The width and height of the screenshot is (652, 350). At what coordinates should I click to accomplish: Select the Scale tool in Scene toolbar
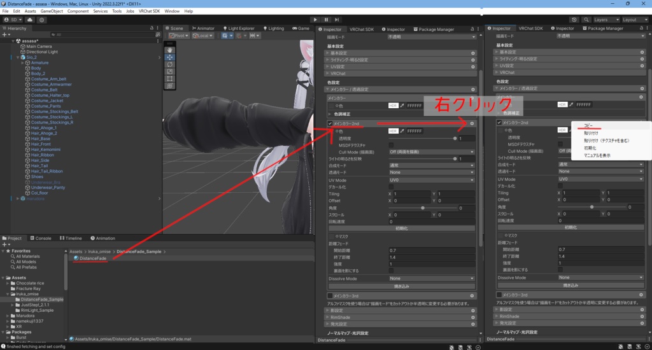point(169,71)
